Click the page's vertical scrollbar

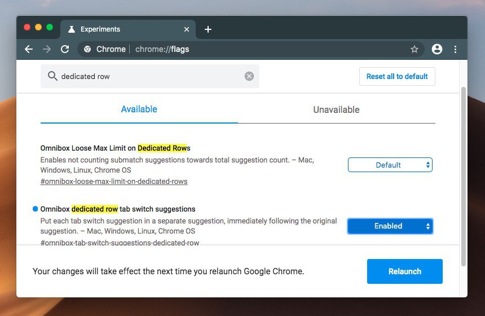463,177
